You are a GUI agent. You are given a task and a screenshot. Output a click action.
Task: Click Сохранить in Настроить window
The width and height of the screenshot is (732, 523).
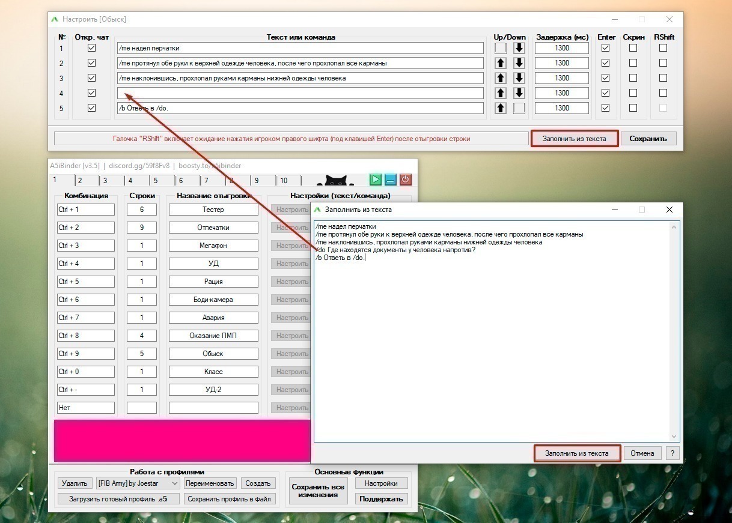point(648,139)
